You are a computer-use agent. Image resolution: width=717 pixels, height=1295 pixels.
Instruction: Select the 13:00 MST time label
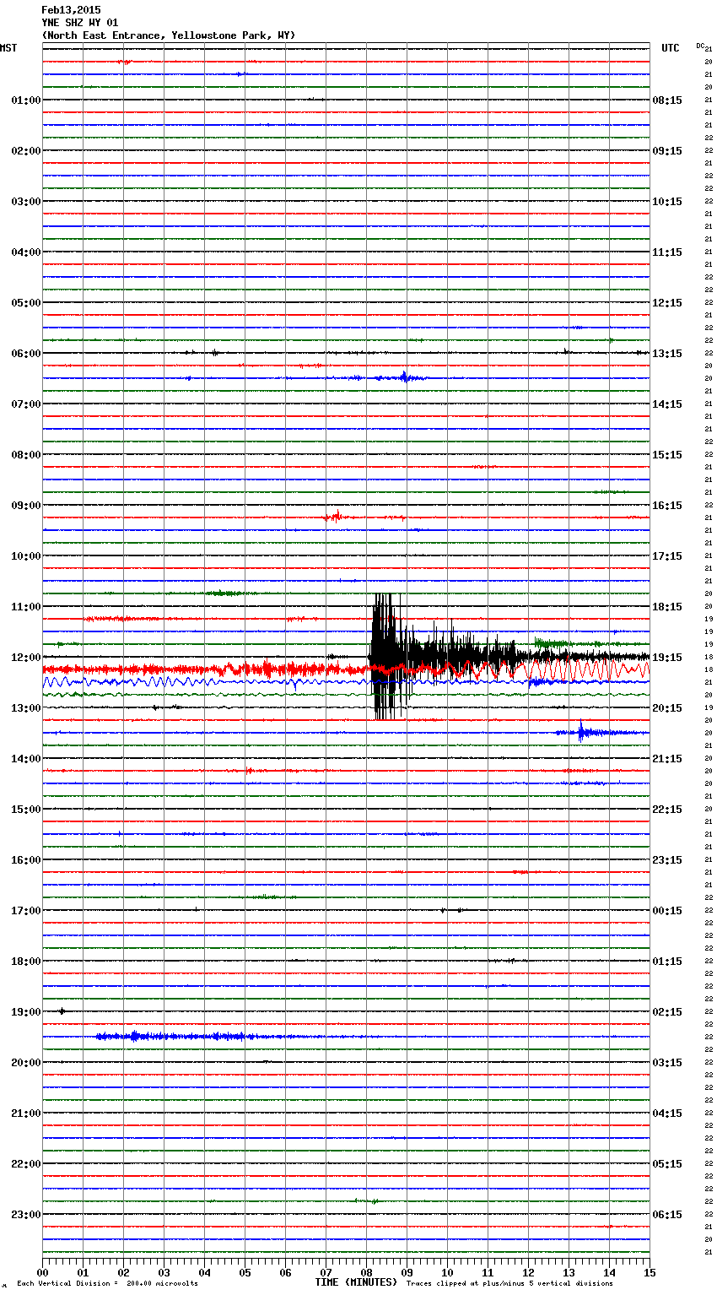pyautogui.click(x=25, y=708)
